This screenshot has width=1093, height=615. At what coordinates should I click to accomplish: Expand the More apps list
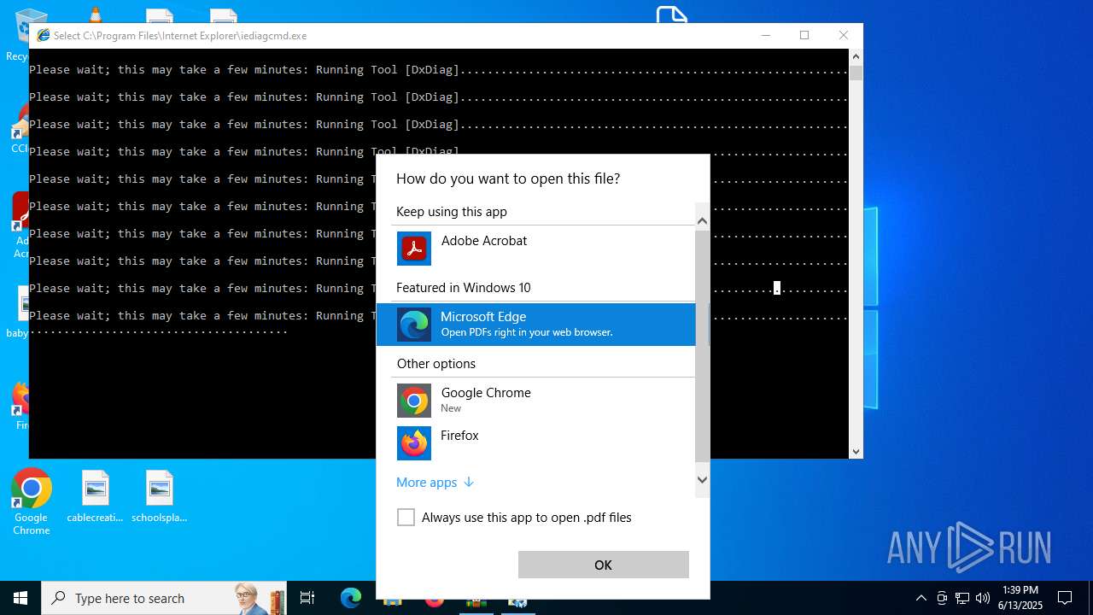(435, 482)
